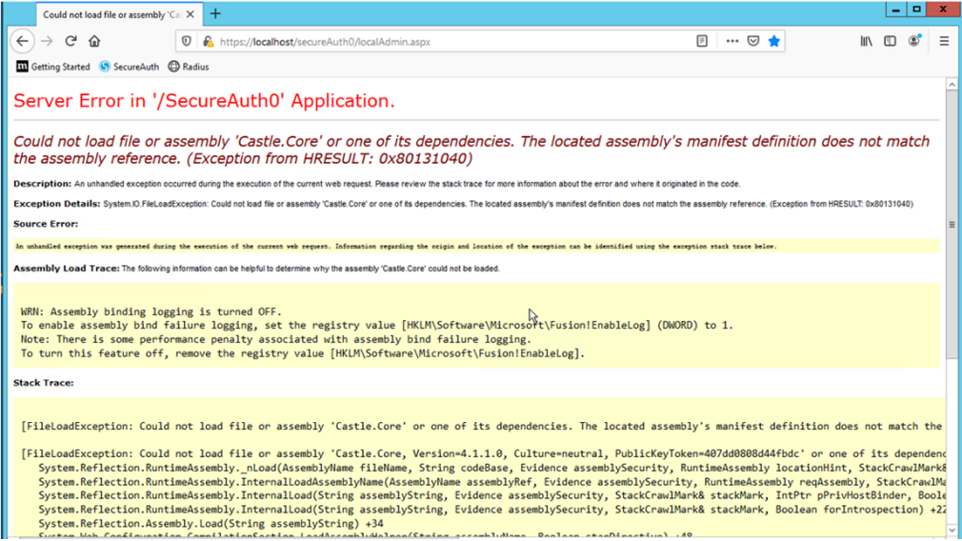The image size is (962, 541).
Task: Open the Library icon
Action: pyautogui.click(x=866, y=41)
